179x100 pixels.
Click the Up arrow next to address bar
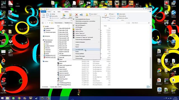point(50,23)
